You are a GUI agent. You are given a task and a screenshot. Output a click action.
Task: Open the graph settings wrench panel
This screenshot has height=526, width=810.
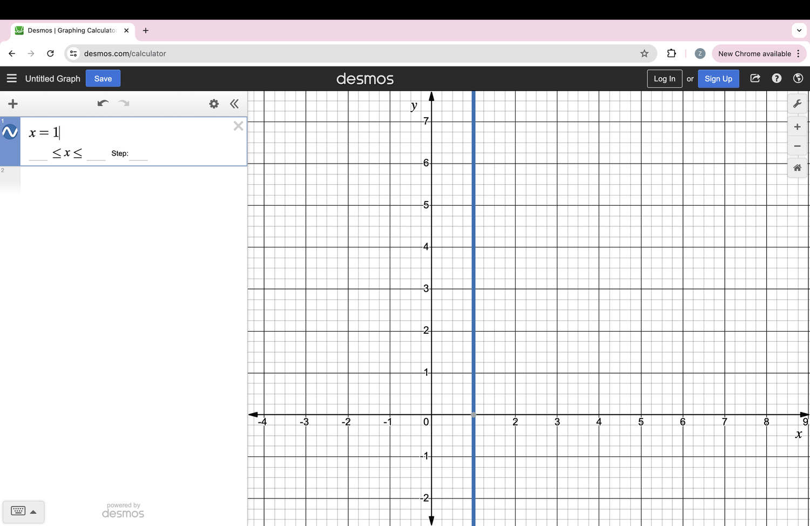click(x=798, y=103)
